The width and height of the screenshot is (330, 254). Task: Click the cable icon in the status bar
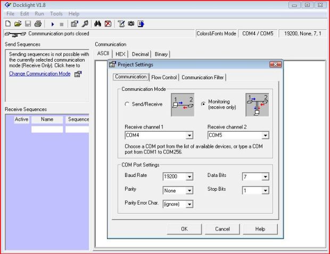[15, 34]
